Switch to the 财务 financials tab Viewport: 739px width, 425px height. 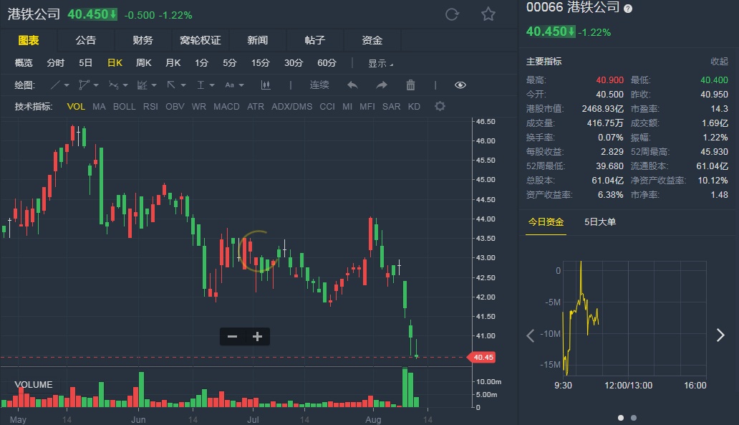143,40
